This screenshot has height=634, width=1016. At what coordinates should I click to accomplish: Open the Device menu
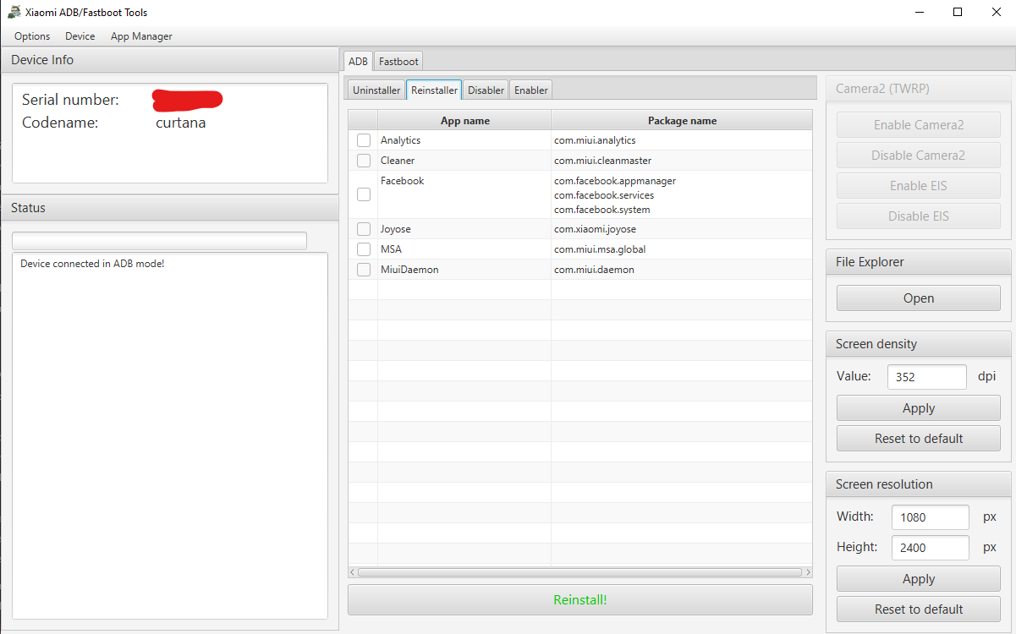pyautogui.click(x=80, y=36)
